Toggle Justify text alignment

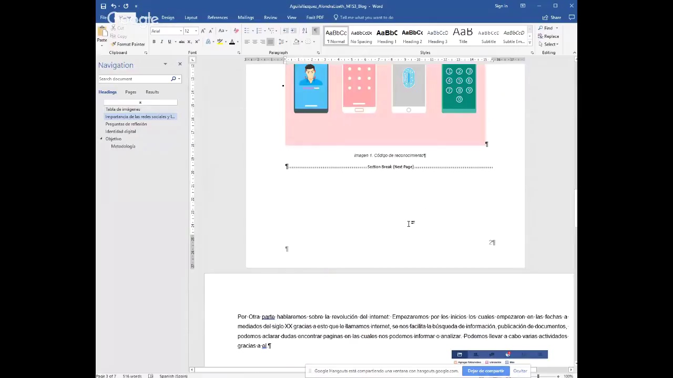(x=270, y=41)
